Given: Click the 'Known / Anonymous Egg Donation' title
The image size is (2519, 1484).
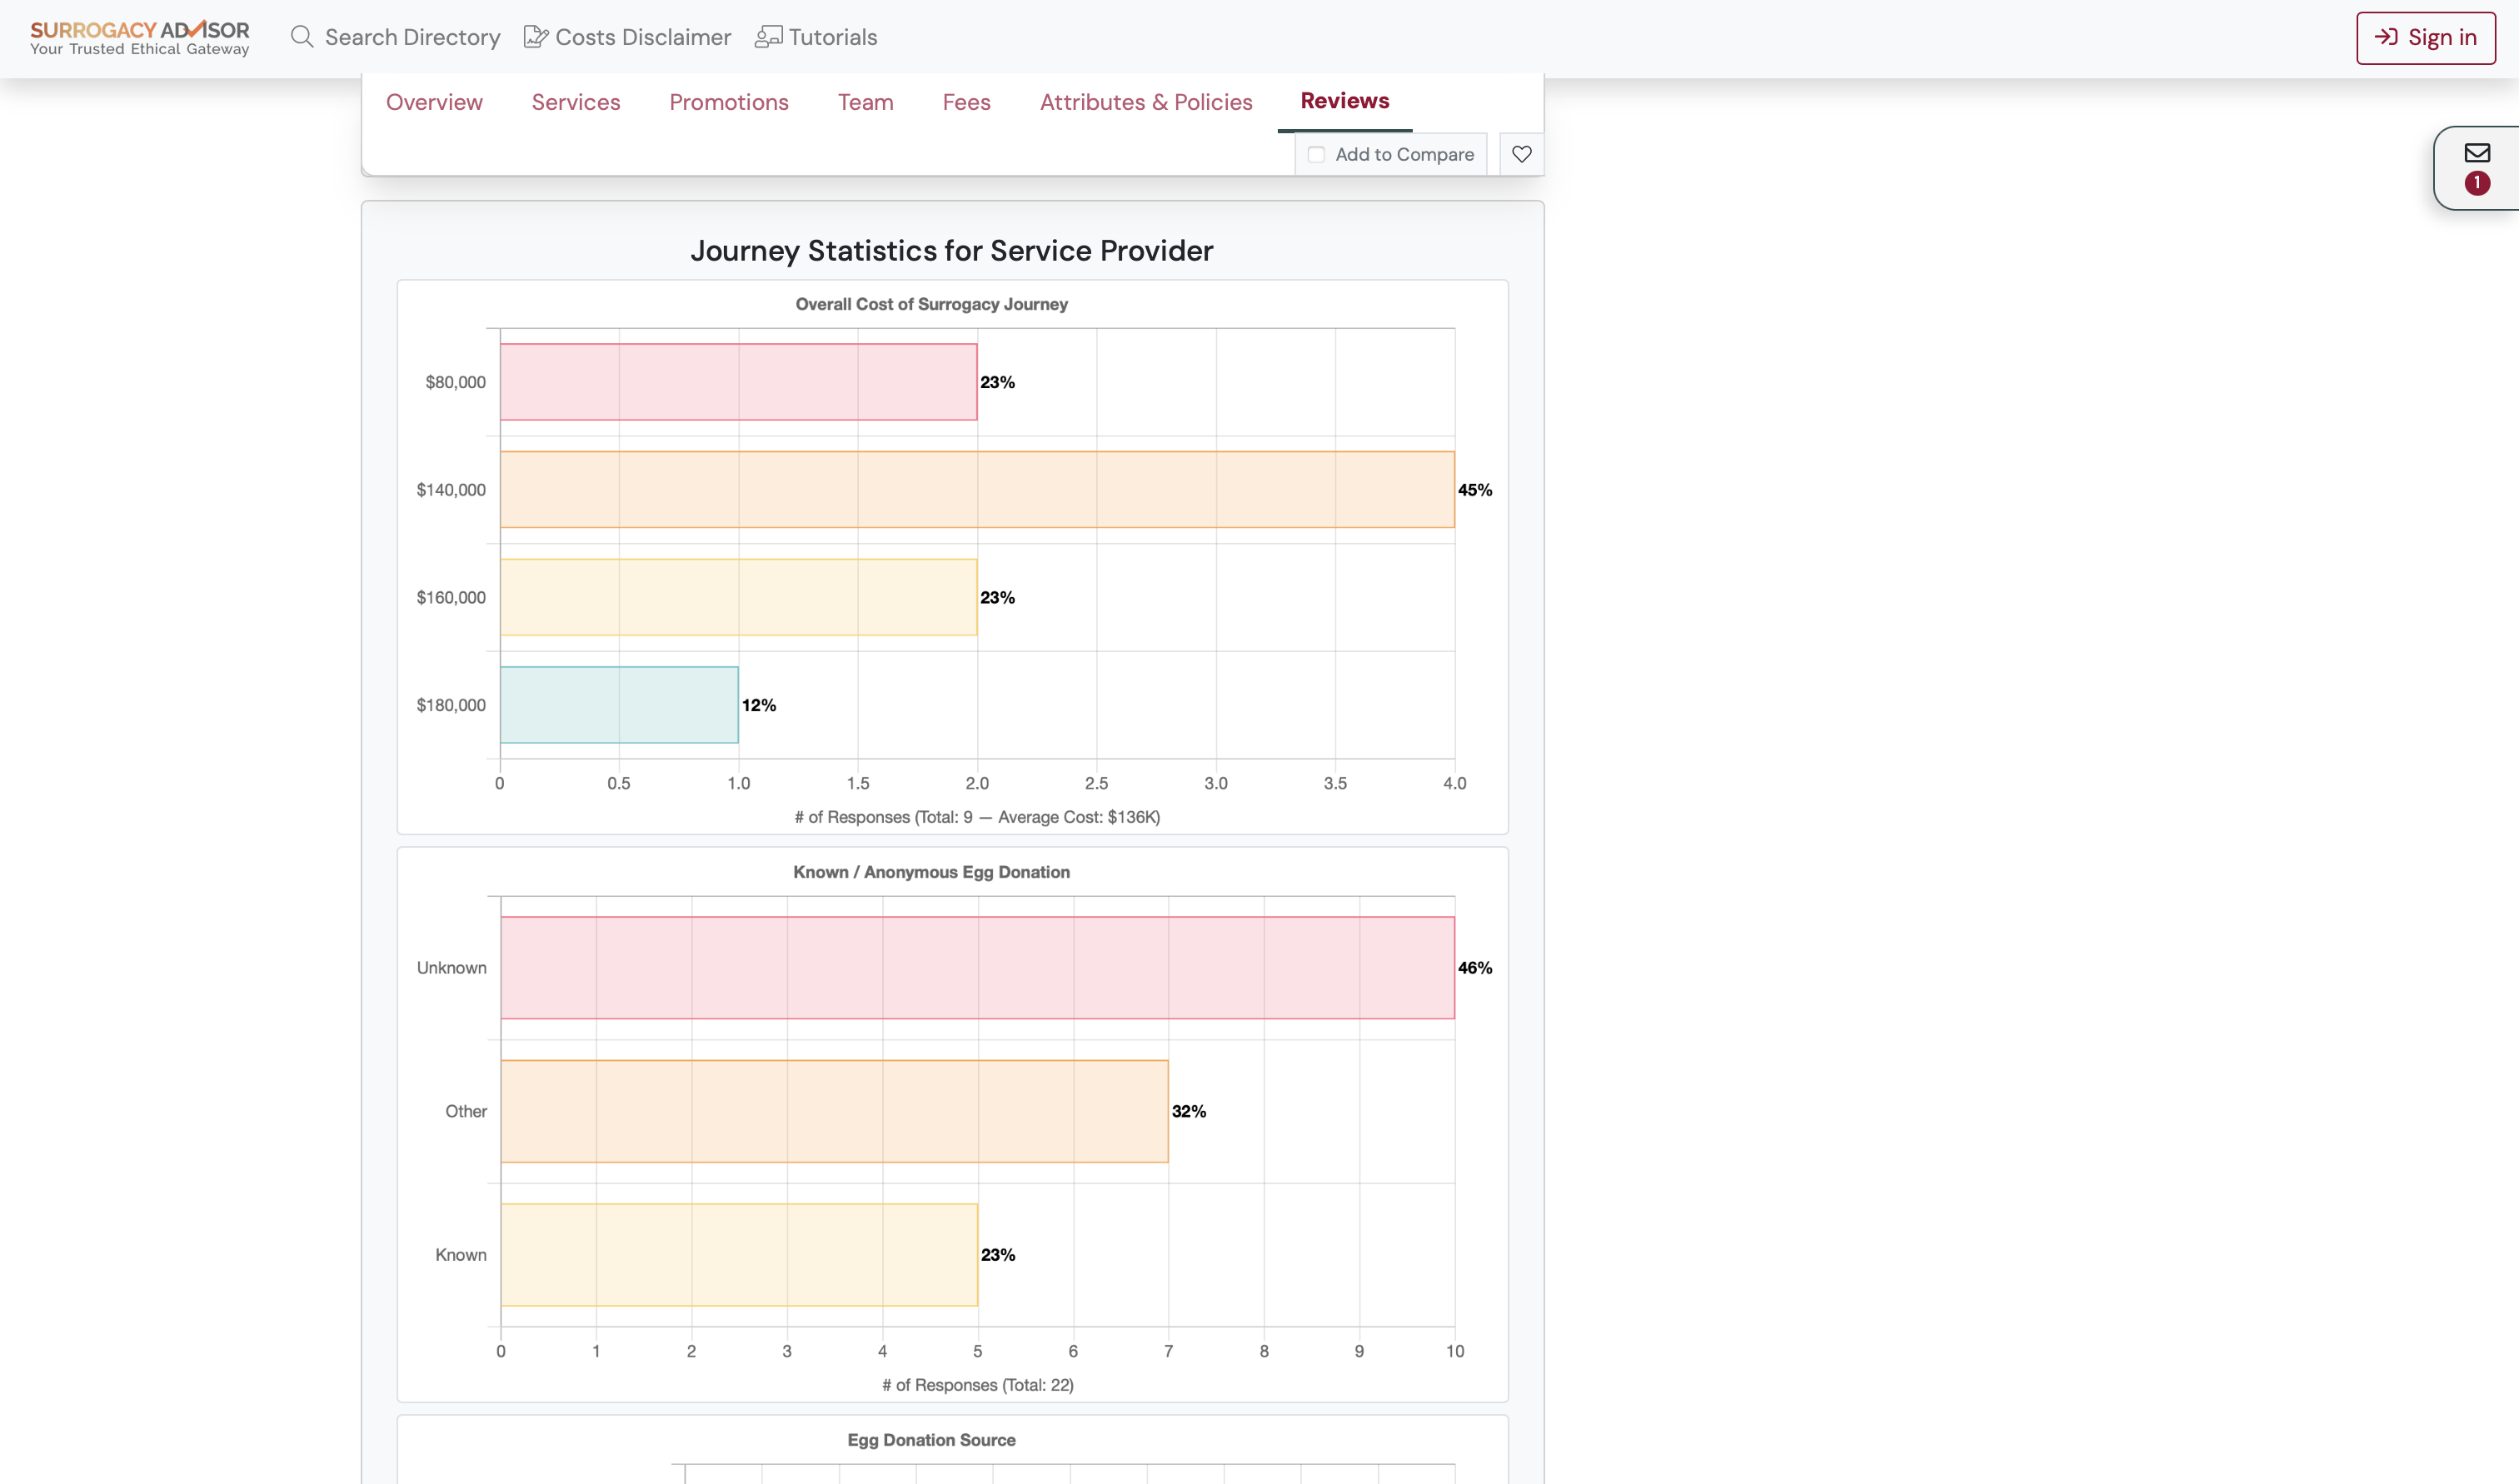Looking at the screenshot, I should coord(931,872).
